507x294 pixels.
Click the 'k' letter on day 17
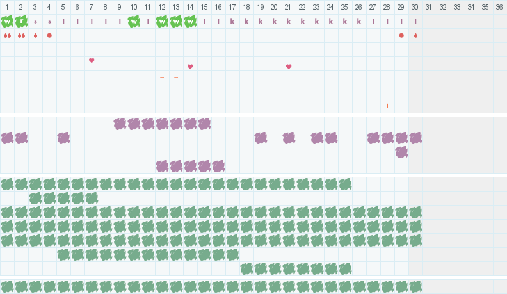(232, 21)
